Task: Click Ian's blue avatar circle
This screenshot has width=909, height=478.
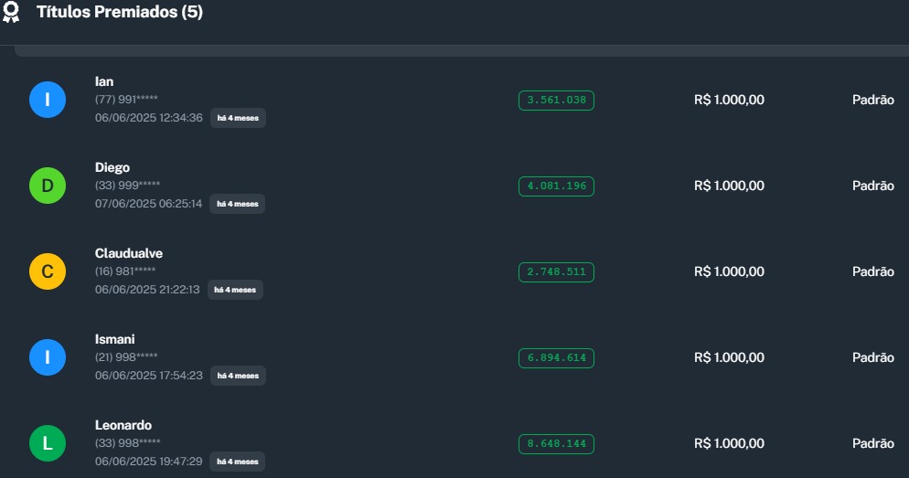Action: click(48, 100)
